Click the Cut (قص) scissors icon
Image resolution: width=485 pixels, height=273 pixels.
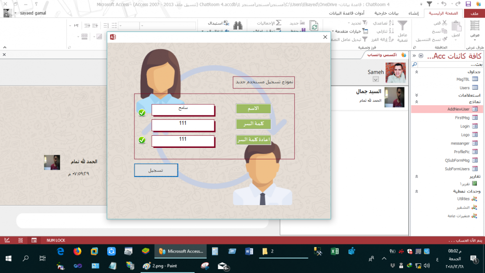pyautogui.click(x=444, y=23)
